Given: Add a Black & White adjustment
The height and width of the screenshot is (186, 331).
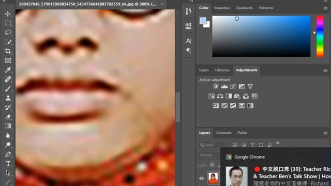Looking at the screenshot, I should coord(229,96).
